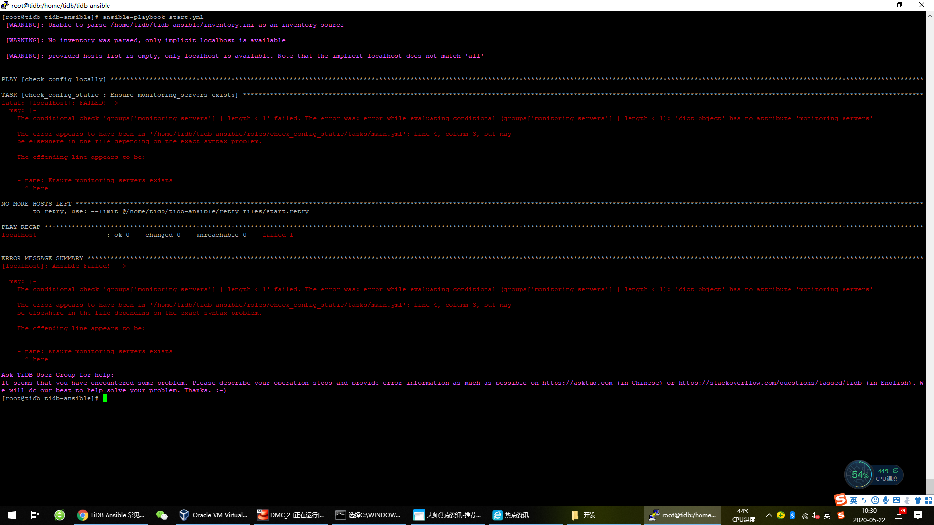Viewport: 934px width, 525px height.
Task: Open the Sogou toolbox grid menu
Action: point(928,500)
